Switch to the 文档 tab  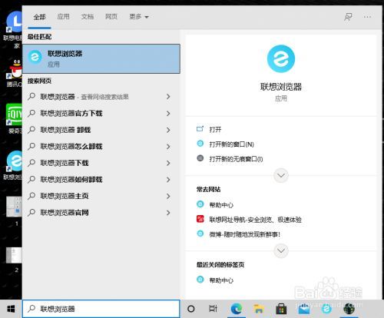coord(88,17)
